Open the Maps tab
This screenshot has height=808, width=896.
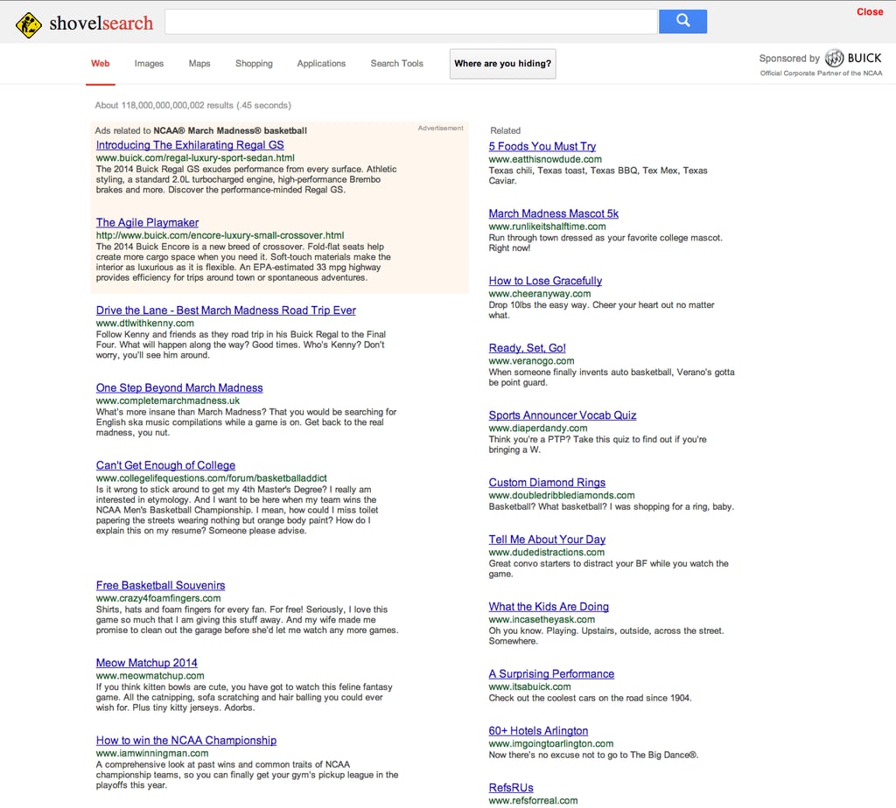pos(199,63)
